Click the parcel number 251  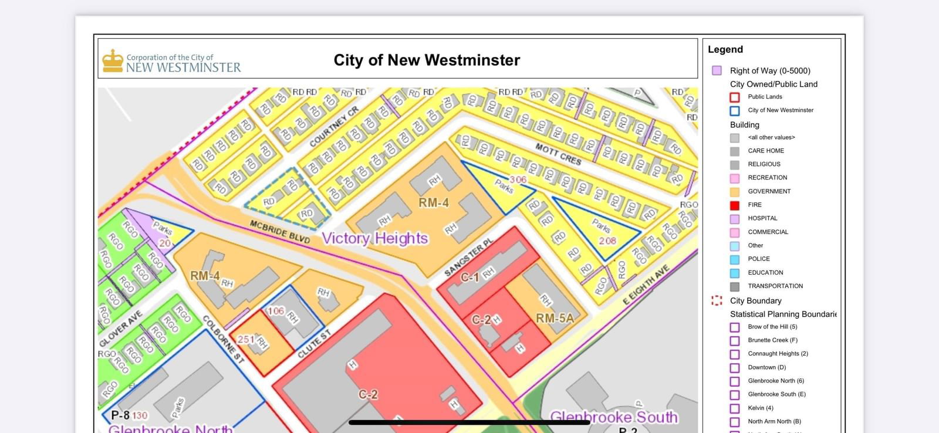point(245,339)
